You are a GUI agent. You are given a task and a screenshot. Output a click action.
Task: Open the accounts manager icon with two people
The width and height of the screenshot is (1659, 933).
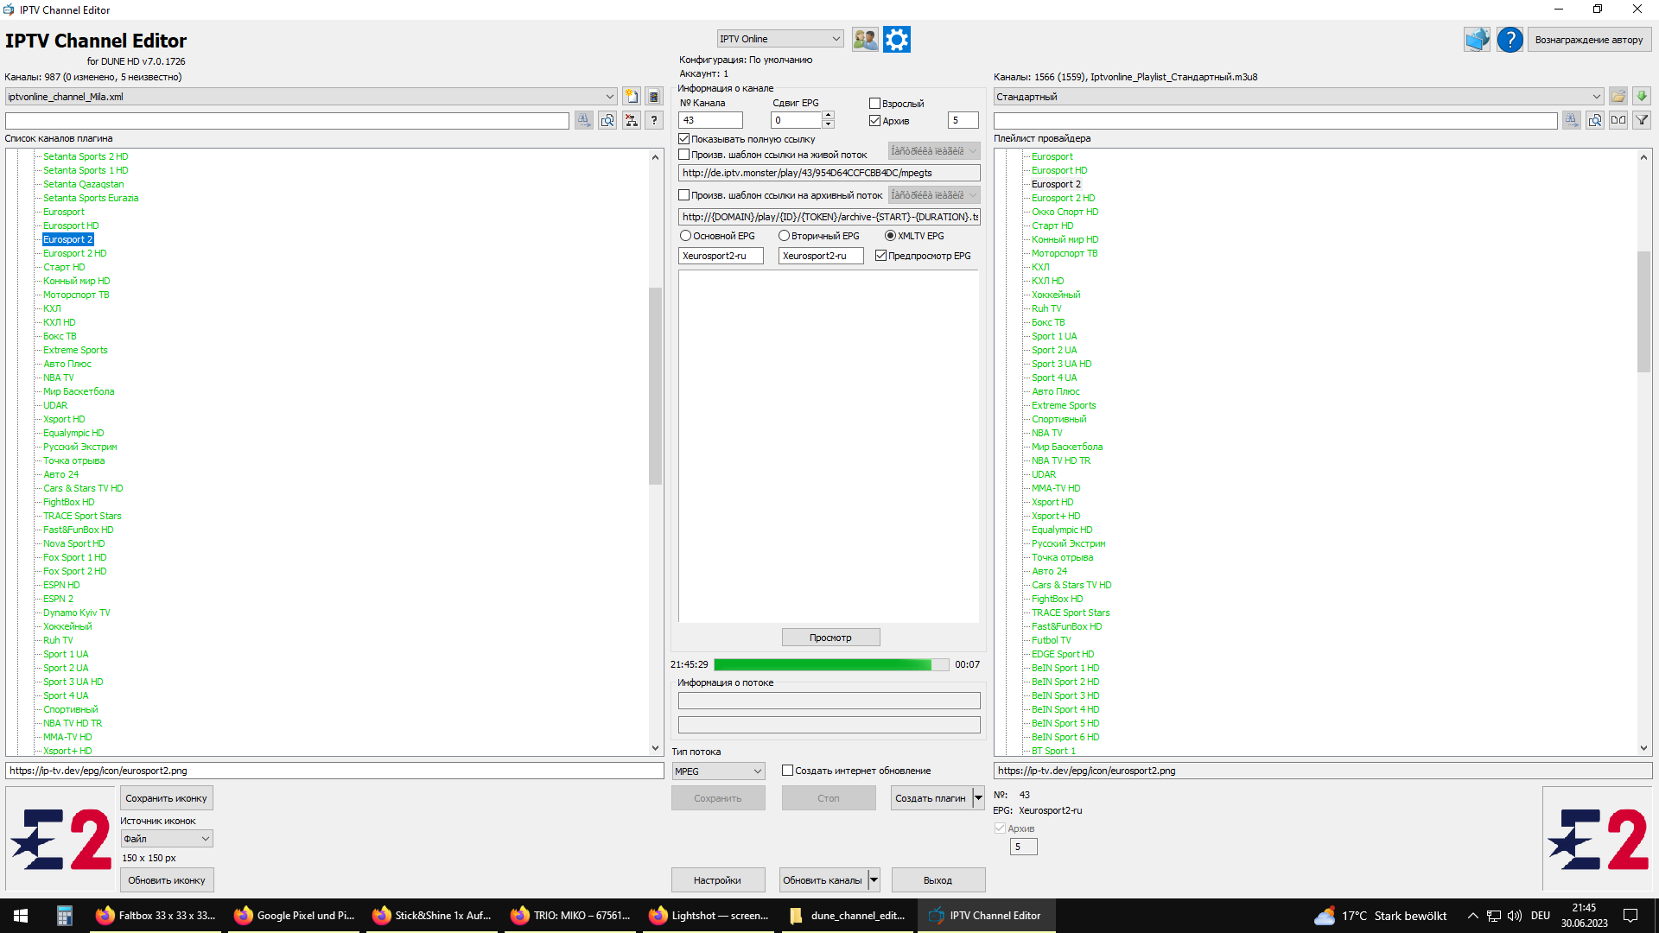[x=865, y=39]
